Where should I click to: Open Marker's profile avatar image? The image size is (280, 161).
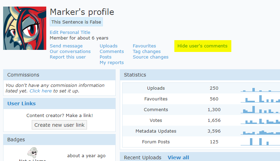25,28
